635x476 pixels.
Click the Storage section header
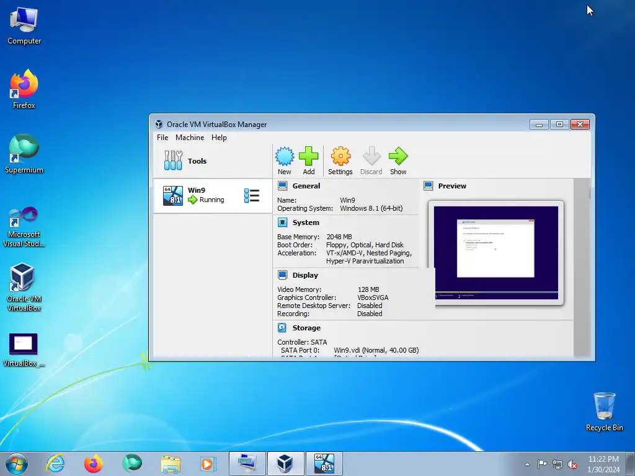(x=306, y=327)
